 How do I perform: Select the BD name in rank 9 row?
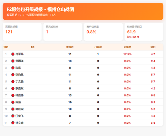point(20,109)
